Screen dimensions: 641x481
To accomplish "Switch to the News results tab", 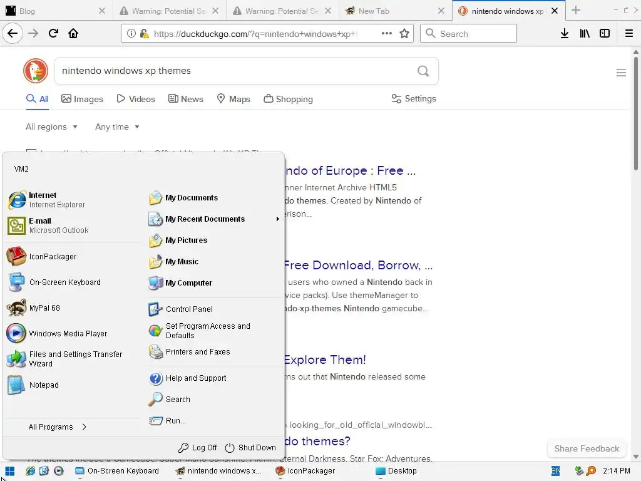I will pyautogui.click(x=185, y=99).
